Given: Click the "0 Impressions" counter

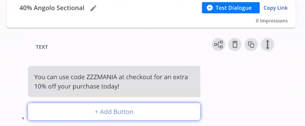Looking at the screenshot, I should click(x=272, y=21).
